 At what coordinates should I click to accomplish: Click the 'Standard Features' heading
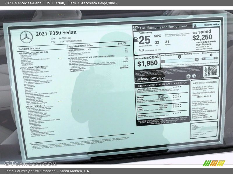[x=29, y=49]
